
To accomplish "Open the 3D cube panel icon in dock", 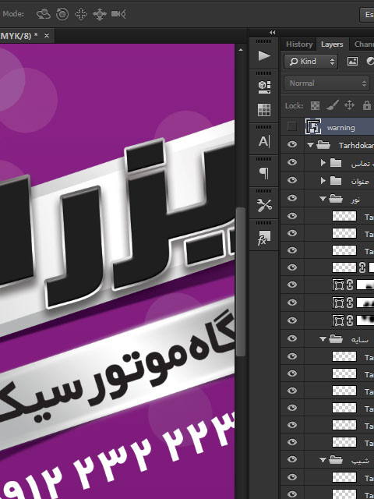I will (264, 87).
